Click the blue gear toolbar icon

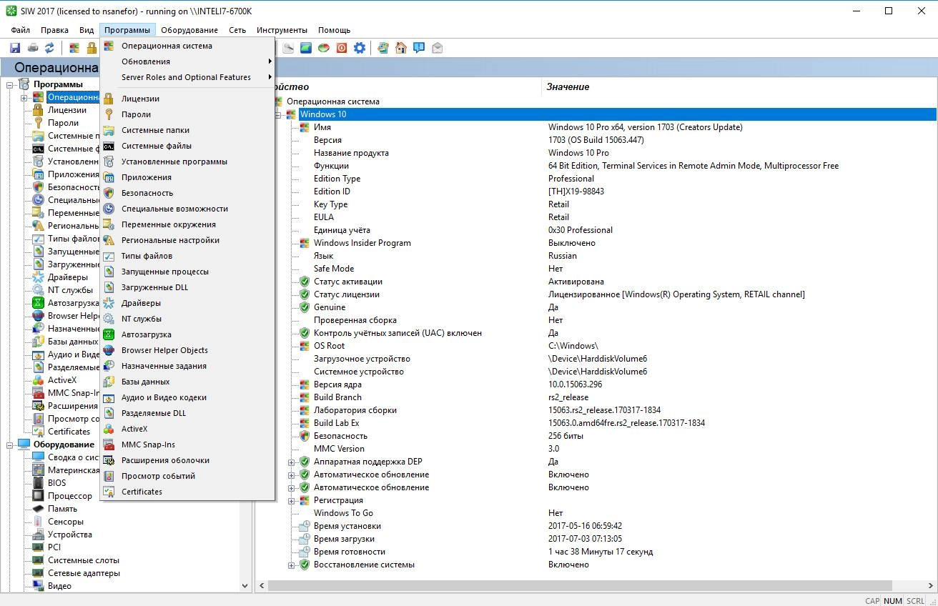(360, 48)
